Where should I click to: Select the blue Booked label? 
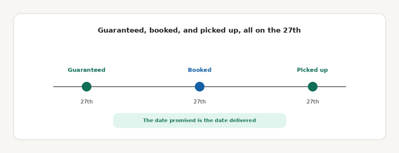199,70
